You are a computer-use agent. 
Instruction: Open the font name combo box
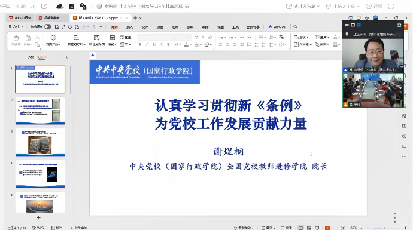click(x=156, y=37)
